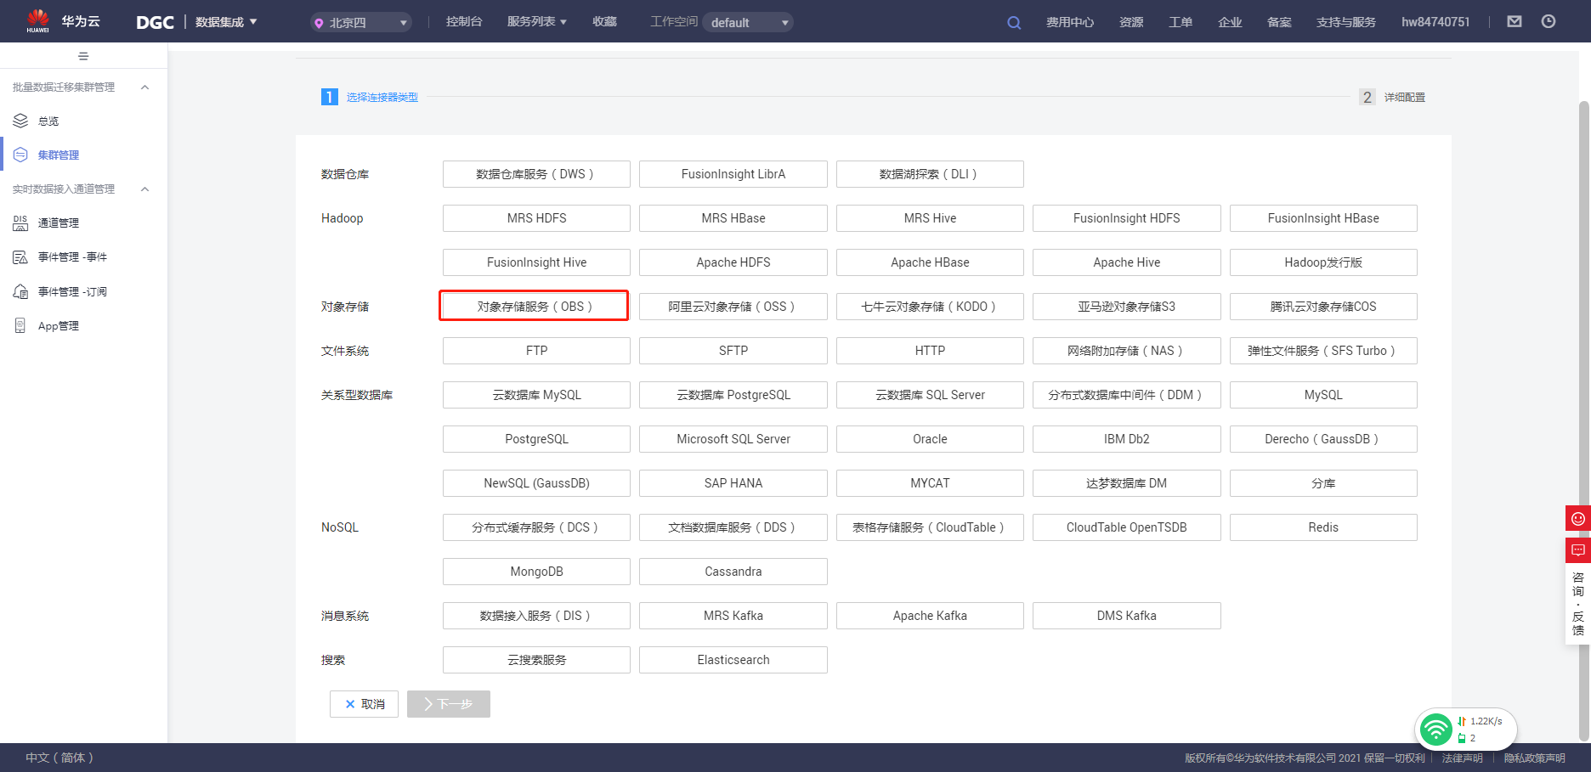This screenshot has height=772, width=1591.
Task: Select the Oracle connector
Action: tap(930, 439)
